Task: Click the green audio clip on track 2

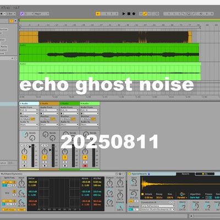Action: (109, 53)
